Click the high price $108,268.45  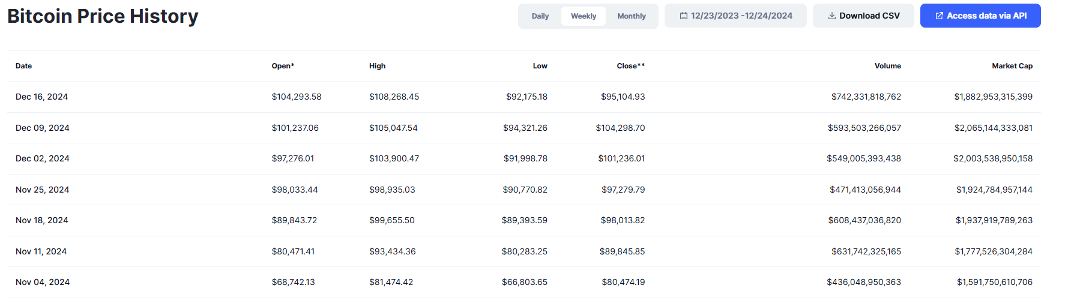point(394,97)
